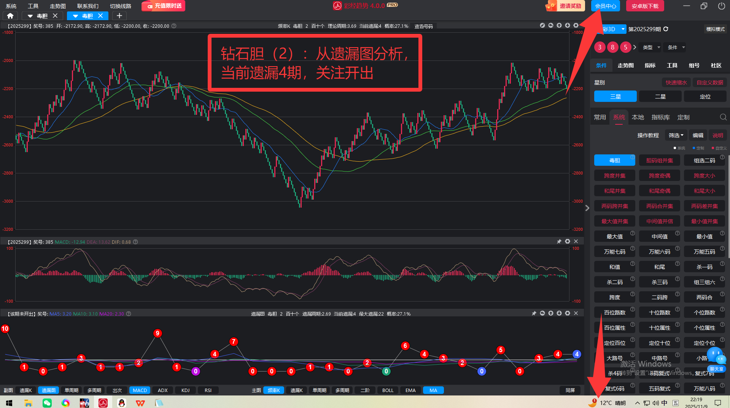Click the right panel collapse arrow
This screenshot has width=730, height=408.
click(587, 208)
